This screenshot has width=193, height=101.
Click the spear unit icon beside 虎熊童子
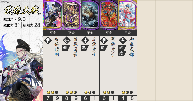85,40
